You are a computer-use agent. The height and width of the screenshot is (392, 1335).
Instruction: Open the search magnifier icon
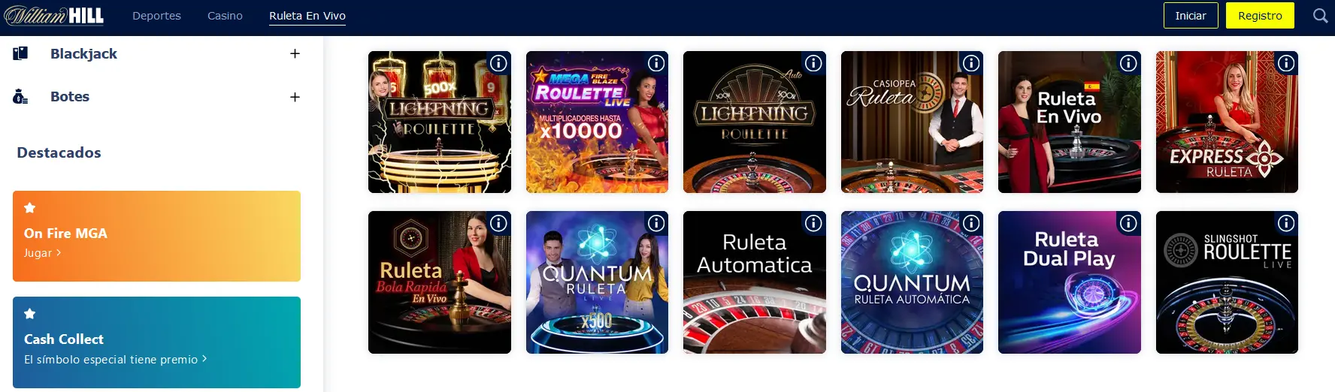coord(1320,15)
